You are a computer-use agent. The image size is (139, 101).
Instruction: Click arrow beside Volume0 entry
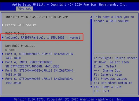click(x=3, y=37)
